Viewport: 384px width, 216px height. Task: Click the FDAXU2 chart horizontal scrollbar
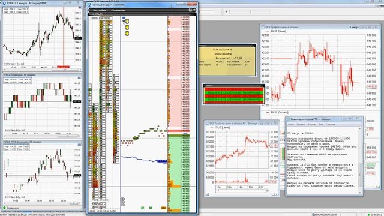point(42,70)
